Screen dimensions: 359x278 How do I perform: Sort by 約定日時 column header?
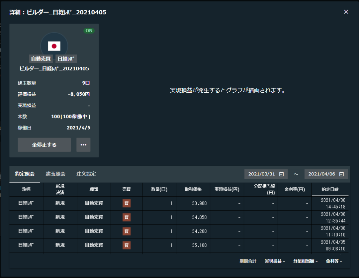tap(330, 190)
